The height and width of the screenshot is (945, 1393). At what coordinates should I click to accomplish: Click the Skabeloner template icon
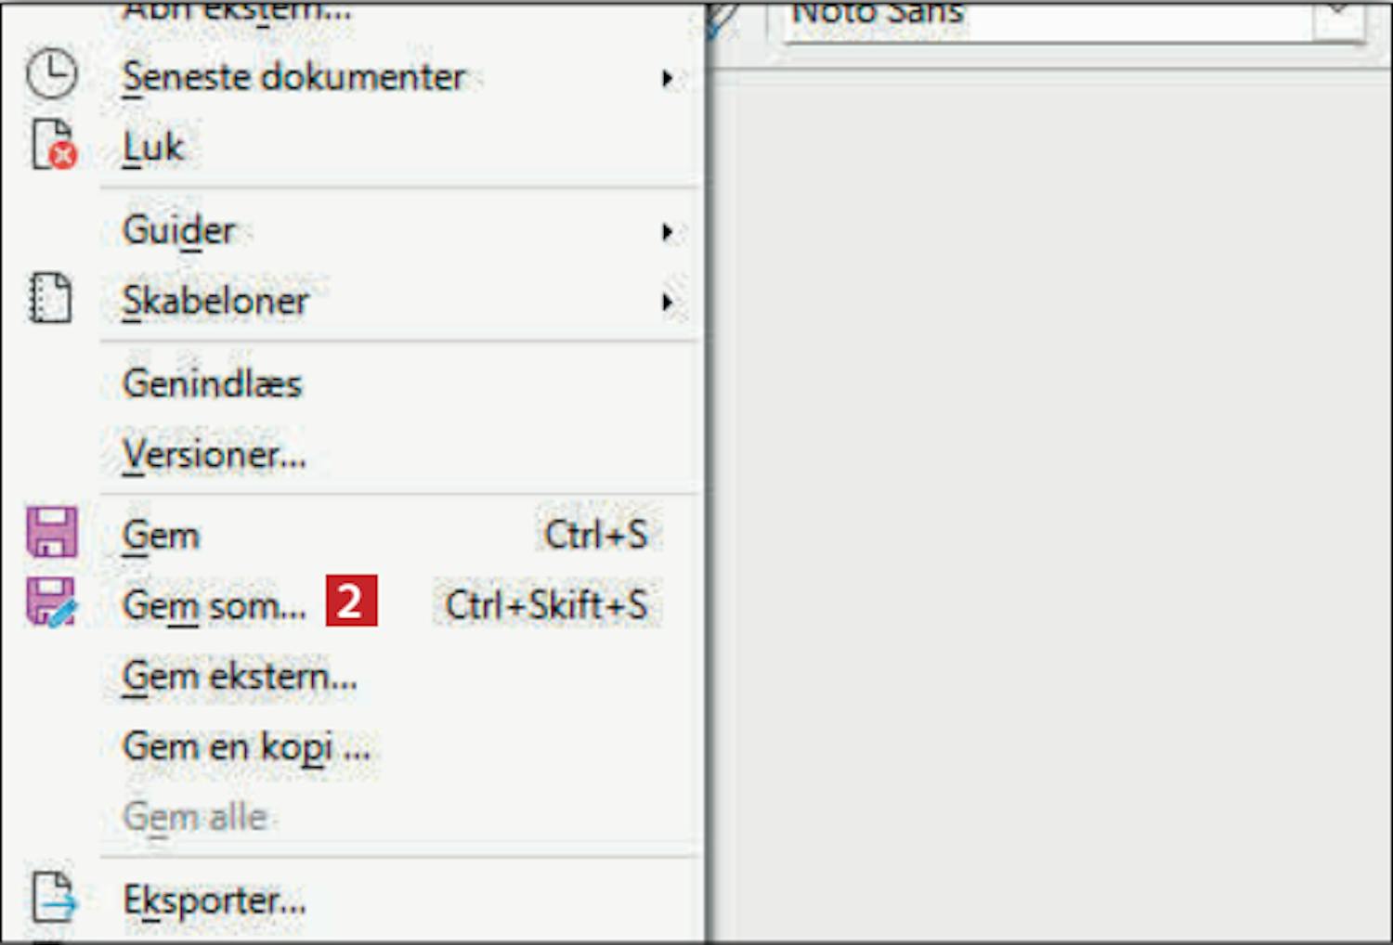point(50,298)
